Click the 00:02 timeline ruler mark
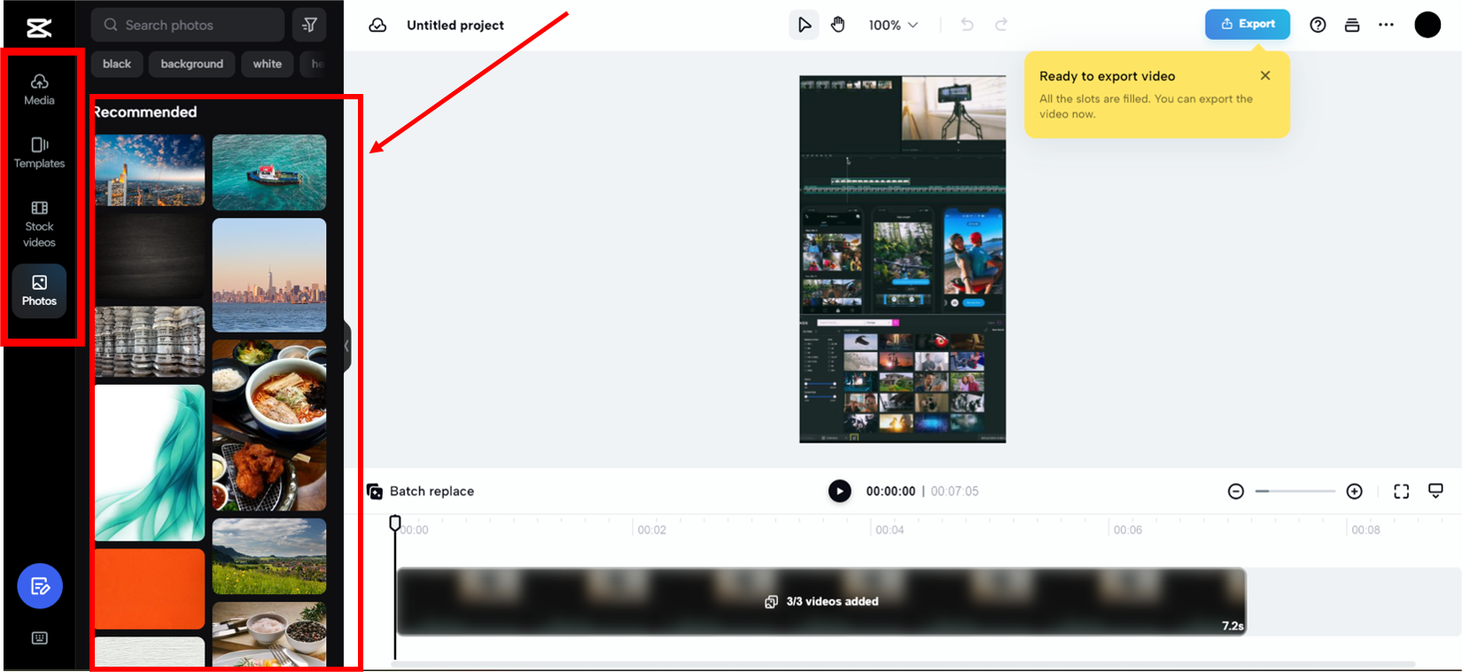The width and height of the screenshot is (1462, 672). (652, 529)
